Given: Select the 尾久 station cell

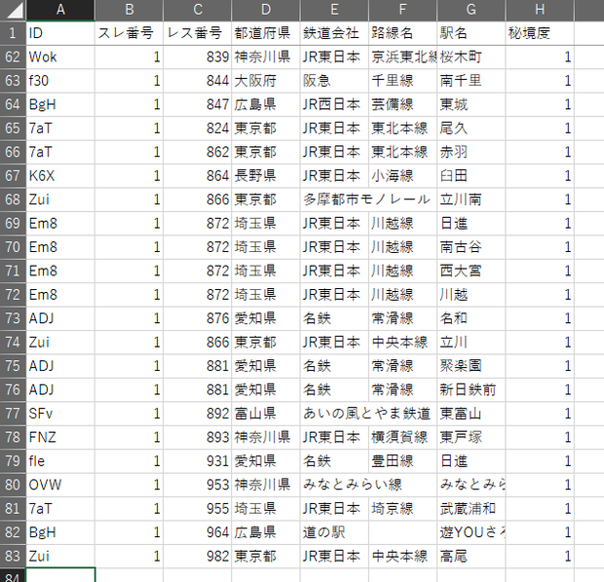Looking at the screenshot, I should tap(472, 128).
